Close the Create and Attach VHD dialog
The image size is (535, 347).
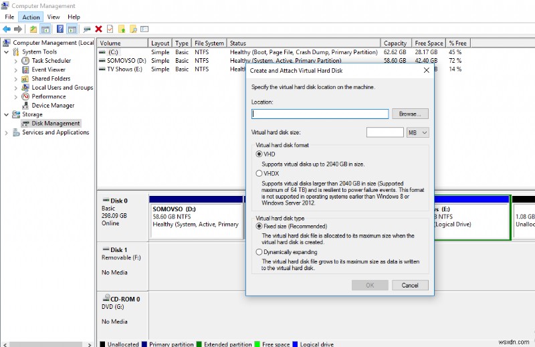(426, 70)
